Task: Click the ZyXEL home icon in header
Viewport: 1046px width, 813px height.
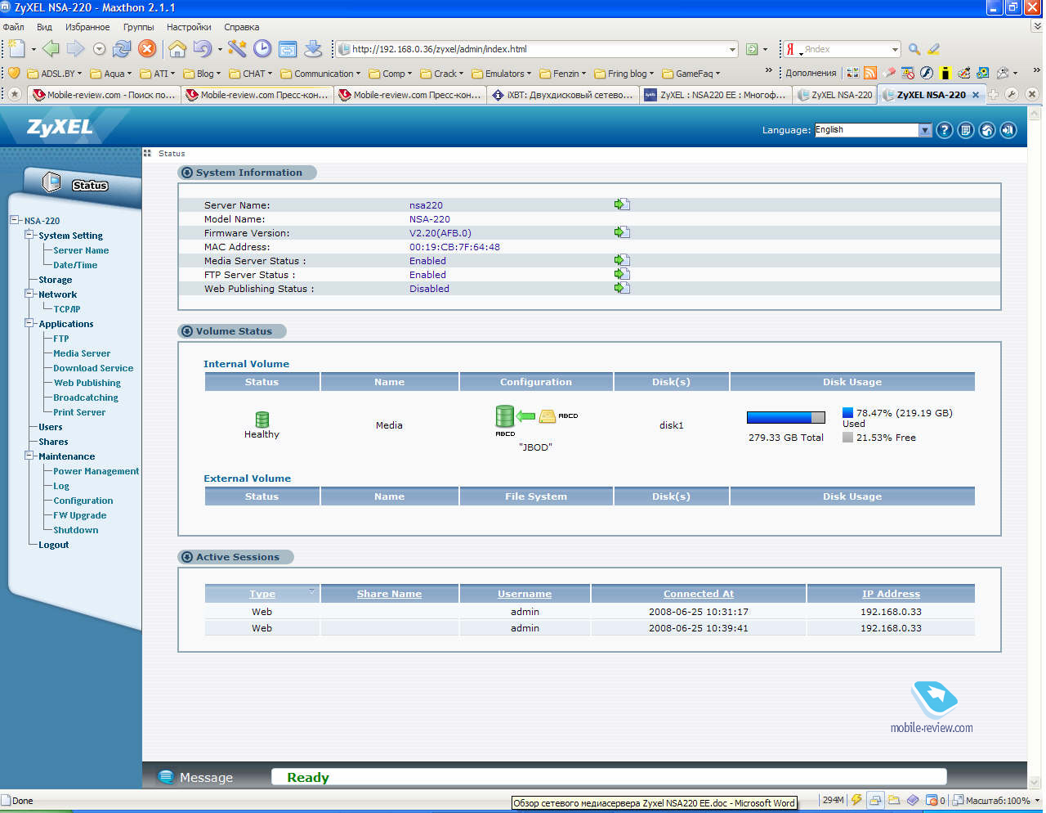Action: tap(987, 130)
